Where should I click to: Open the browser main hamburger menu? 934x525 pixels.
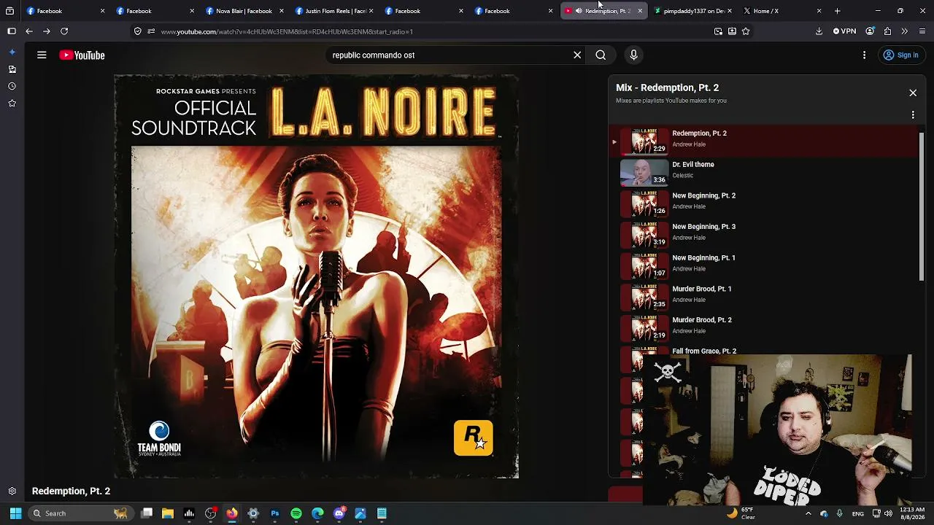[x=922, y=31]
